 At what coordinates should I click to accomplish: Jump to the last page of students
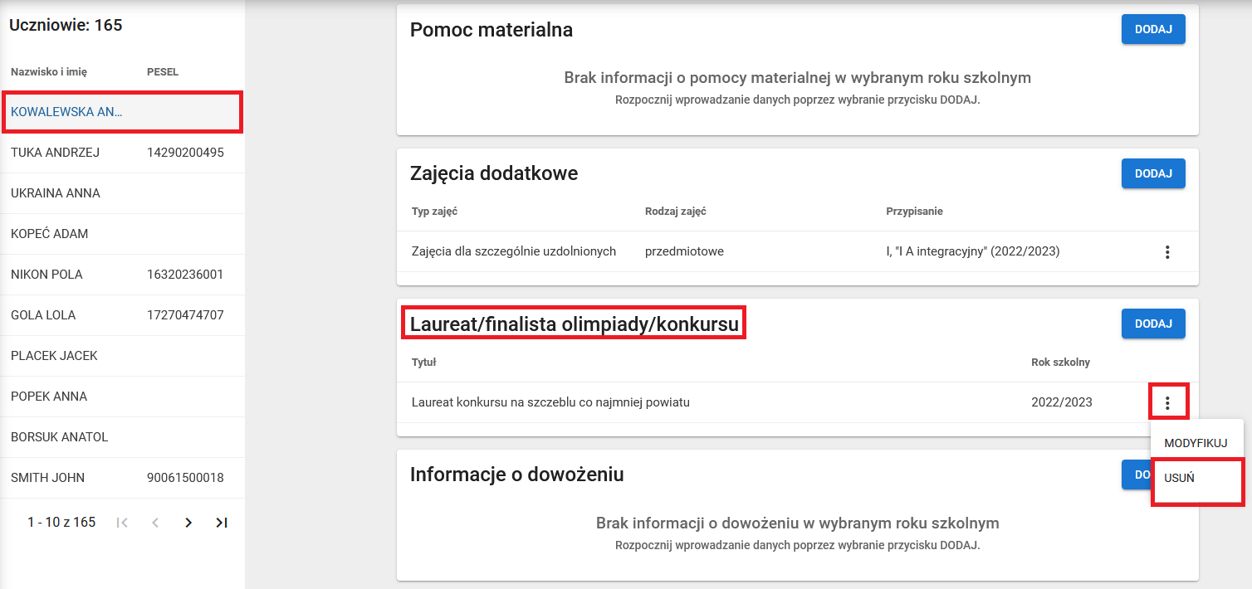click(x=221, y=522)
